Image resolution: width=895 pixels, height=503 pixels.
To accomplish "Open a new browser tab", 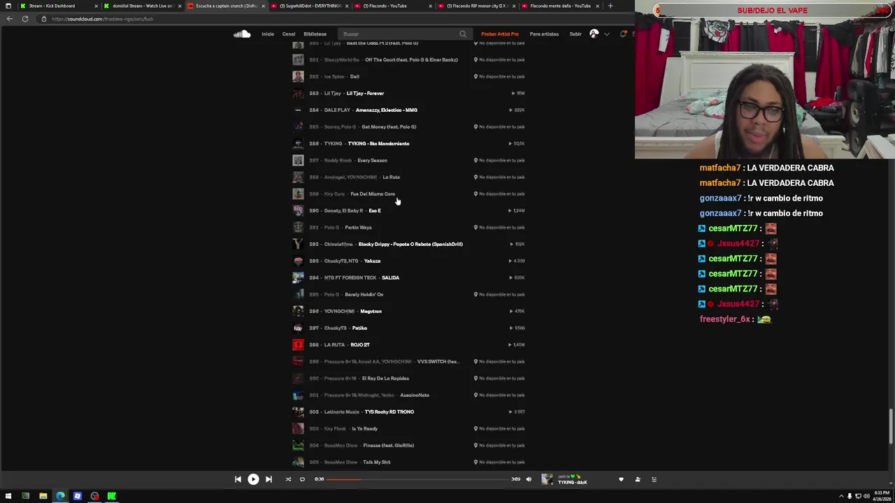I will click(x=610, y=6).
